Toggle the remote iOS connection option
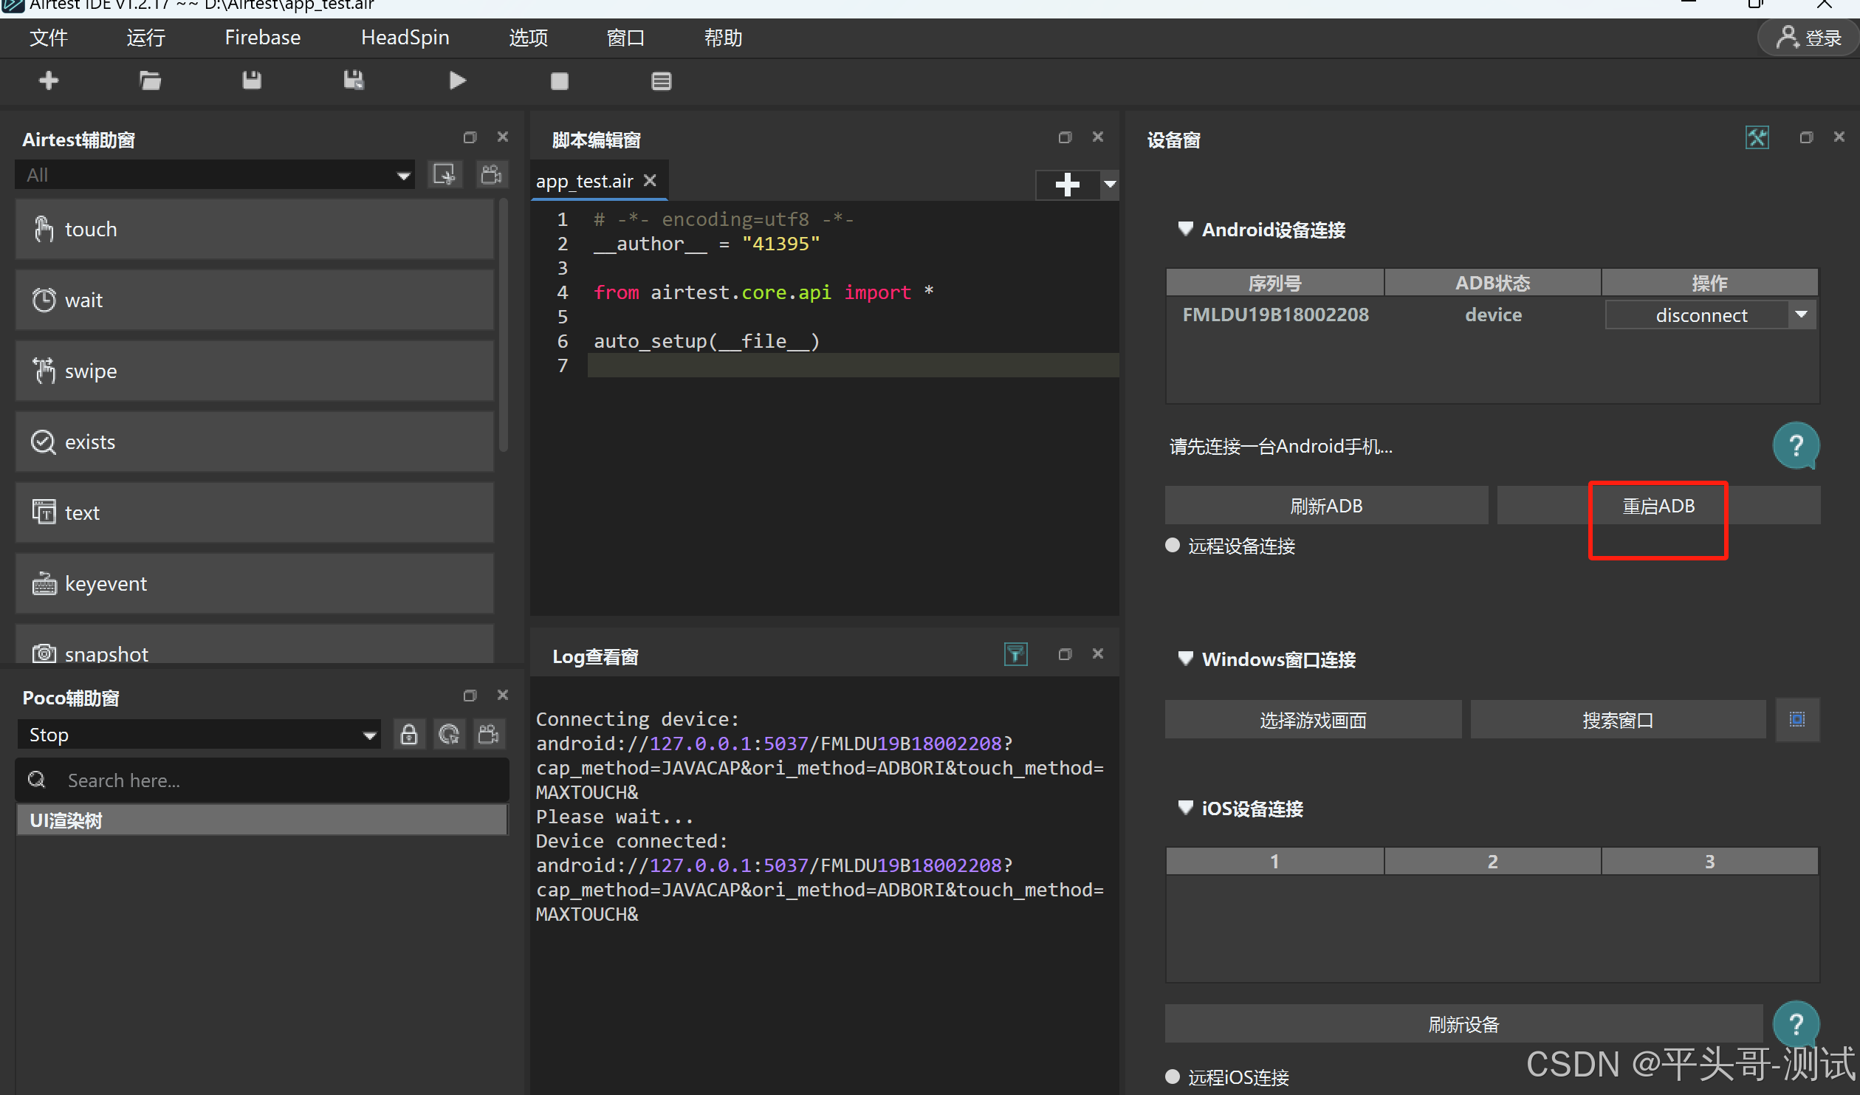 [x=1173, y=1077]
